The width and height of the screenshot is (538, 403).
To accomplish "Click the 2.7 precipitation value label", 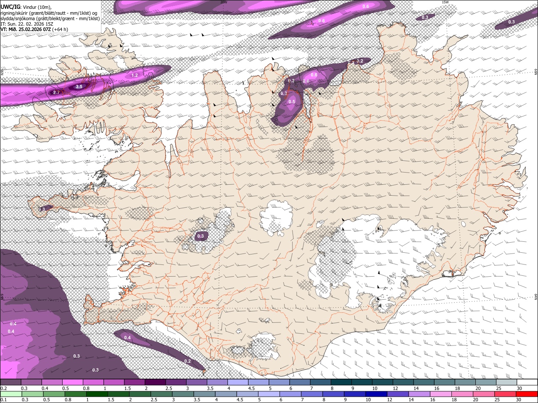I will [56, 92].
